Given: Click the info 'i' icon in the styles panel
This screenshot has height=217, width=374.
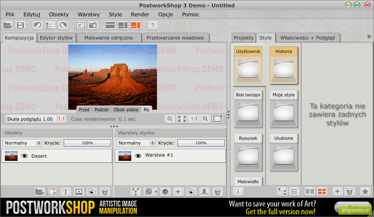Looking at the screenshot, I should (238, 191).
